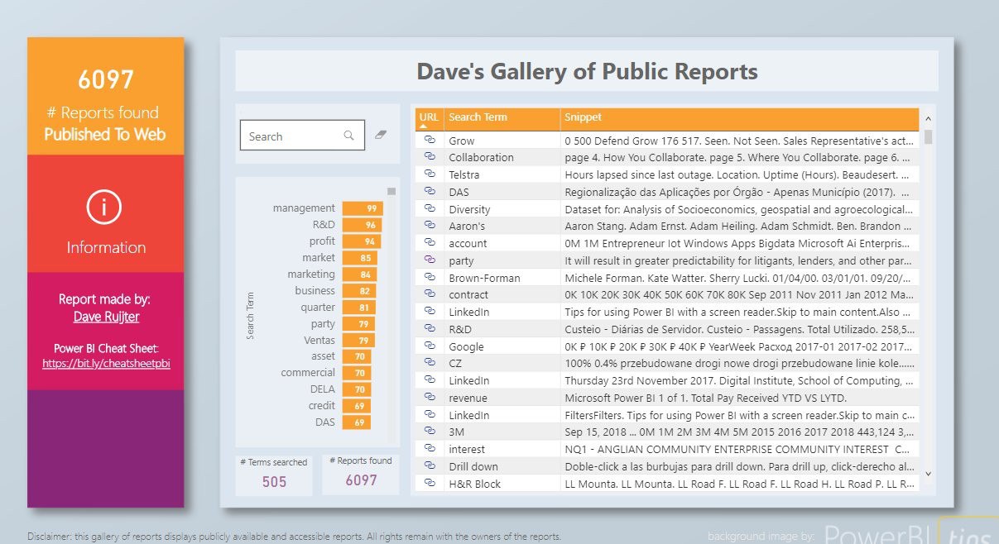The image size is (999, 544).
Task: Open the link icon for Aaron's row
Action: tap(430, 226)
